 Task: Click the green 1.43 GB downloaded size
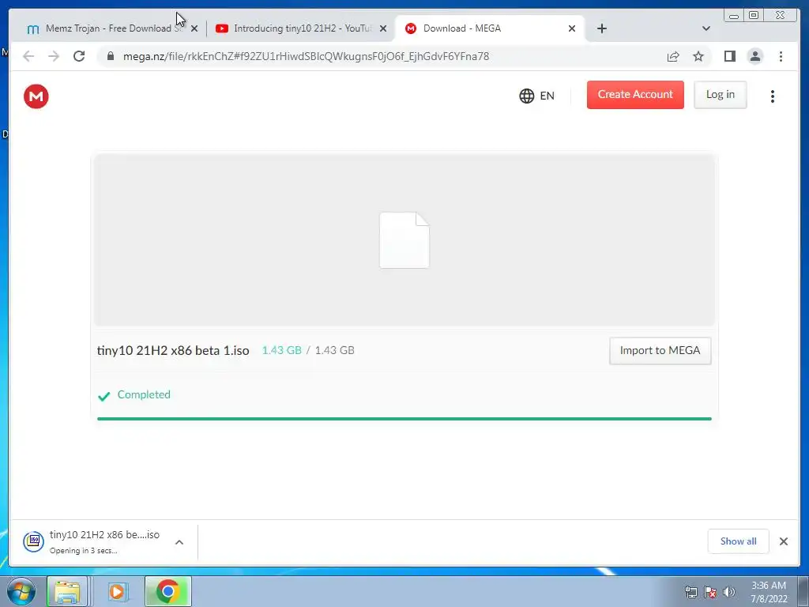coord(282,350)
